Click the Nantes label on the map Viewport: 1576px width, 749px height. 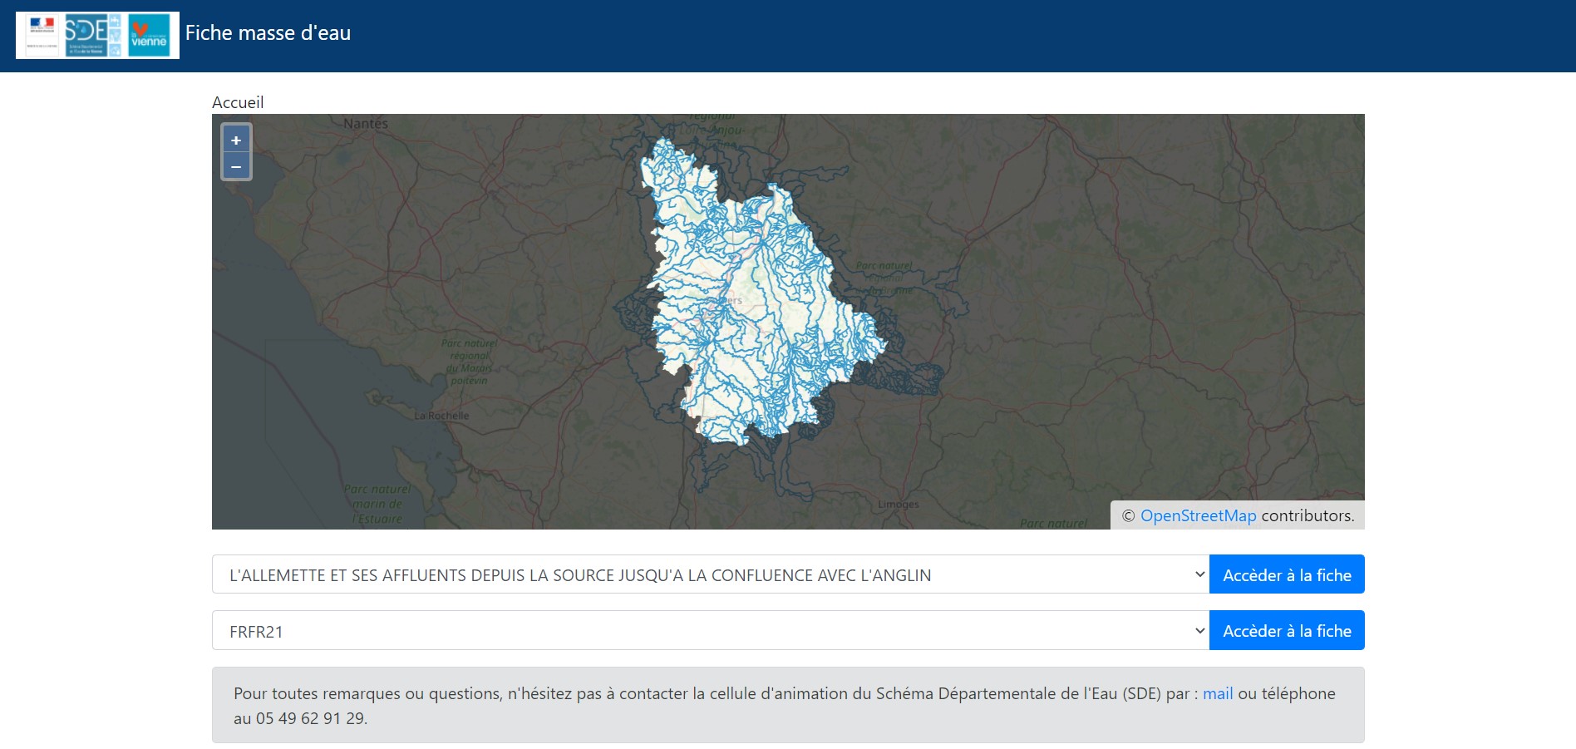click(x=366, y=124)
